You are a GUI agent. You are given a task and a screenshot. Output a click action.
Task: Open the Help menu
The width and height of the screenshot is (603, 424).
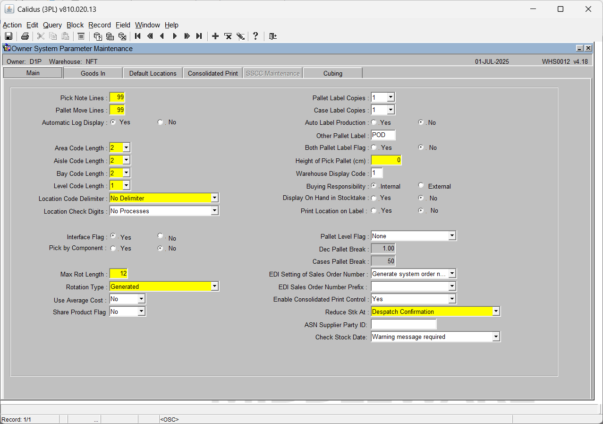(171, 25)
